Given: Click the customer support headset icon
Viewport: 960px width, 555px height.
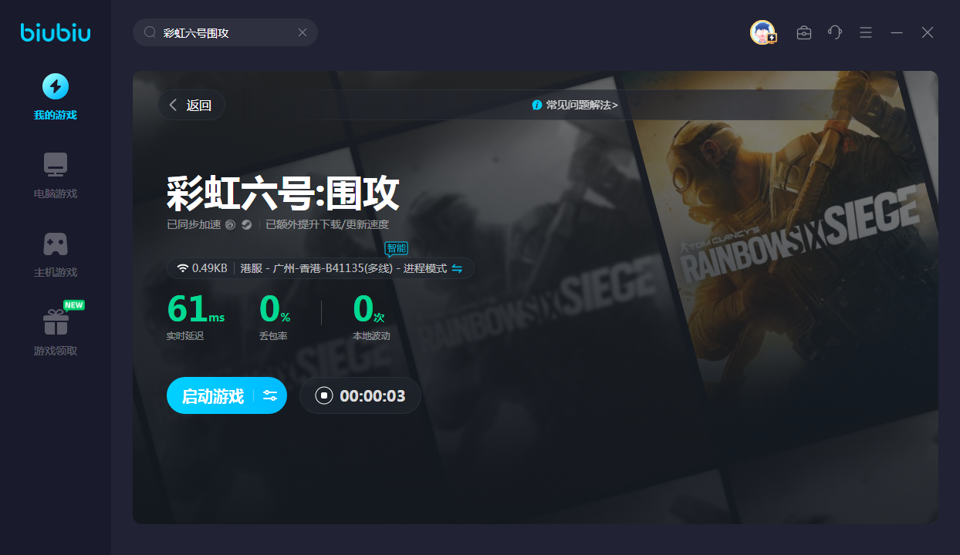Looking at the screenshot, I should tap(834, 32).
